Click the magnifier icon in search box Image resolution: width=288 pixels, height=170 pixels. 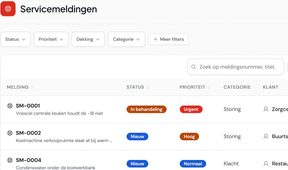[x=194, y=67]
